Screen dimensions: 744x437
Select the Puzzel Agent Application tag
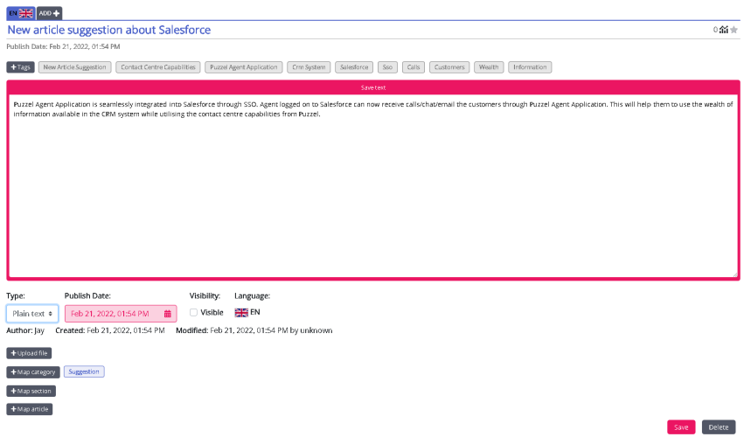click(243, 67)
